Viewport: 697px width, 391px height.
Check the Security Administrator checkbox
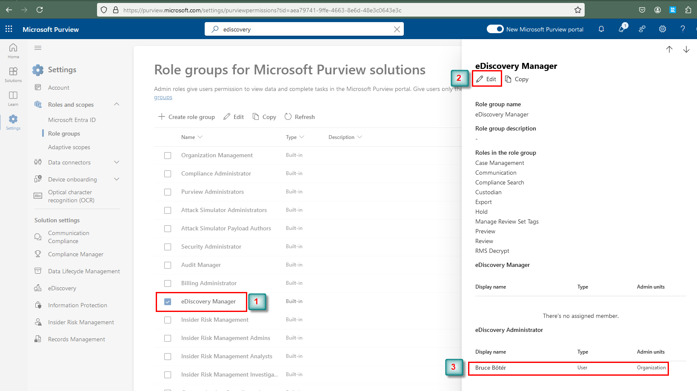point(168,247)
